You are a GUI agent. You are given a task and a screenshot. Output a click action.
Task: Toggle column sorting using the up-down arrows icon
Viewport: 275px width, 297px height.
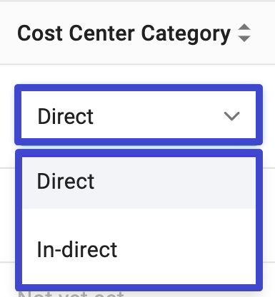click(x=244, y=33)
